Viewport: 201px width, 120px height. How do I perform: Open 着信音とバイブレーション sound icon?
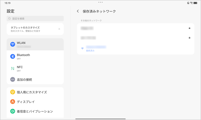click(x=13, y=111)
